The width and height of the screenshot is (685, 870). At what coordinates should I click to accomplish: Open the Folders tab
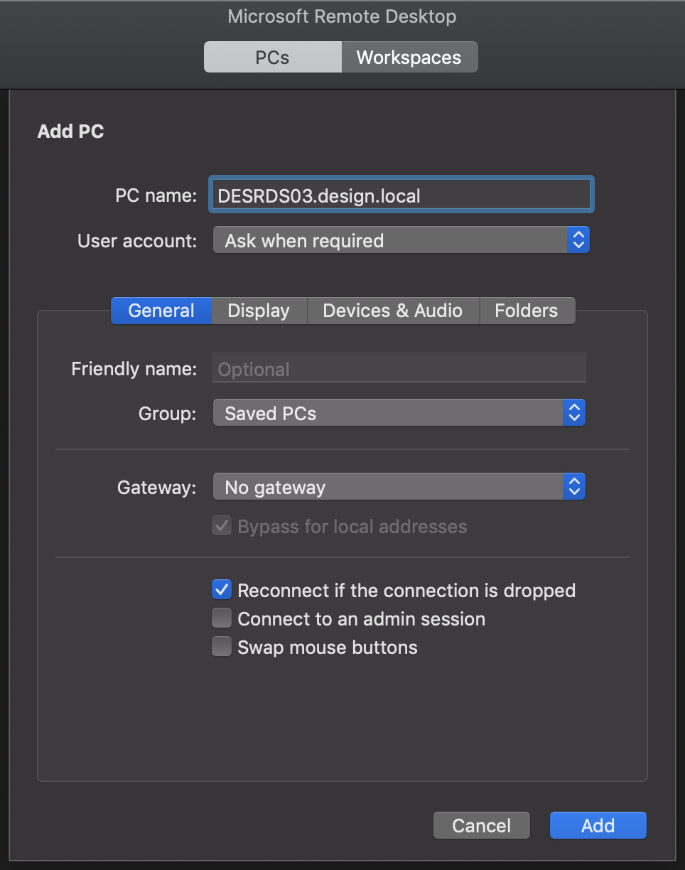[x=527, y=311]
